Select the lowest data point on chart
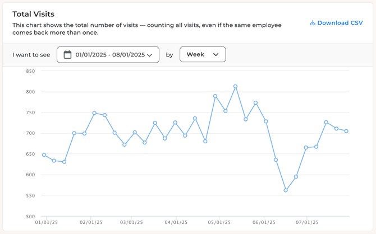 tap(286, 190)
